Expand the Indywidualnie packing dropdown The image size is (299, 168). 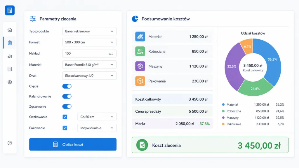pyautogui.click(x=97, y=128)
